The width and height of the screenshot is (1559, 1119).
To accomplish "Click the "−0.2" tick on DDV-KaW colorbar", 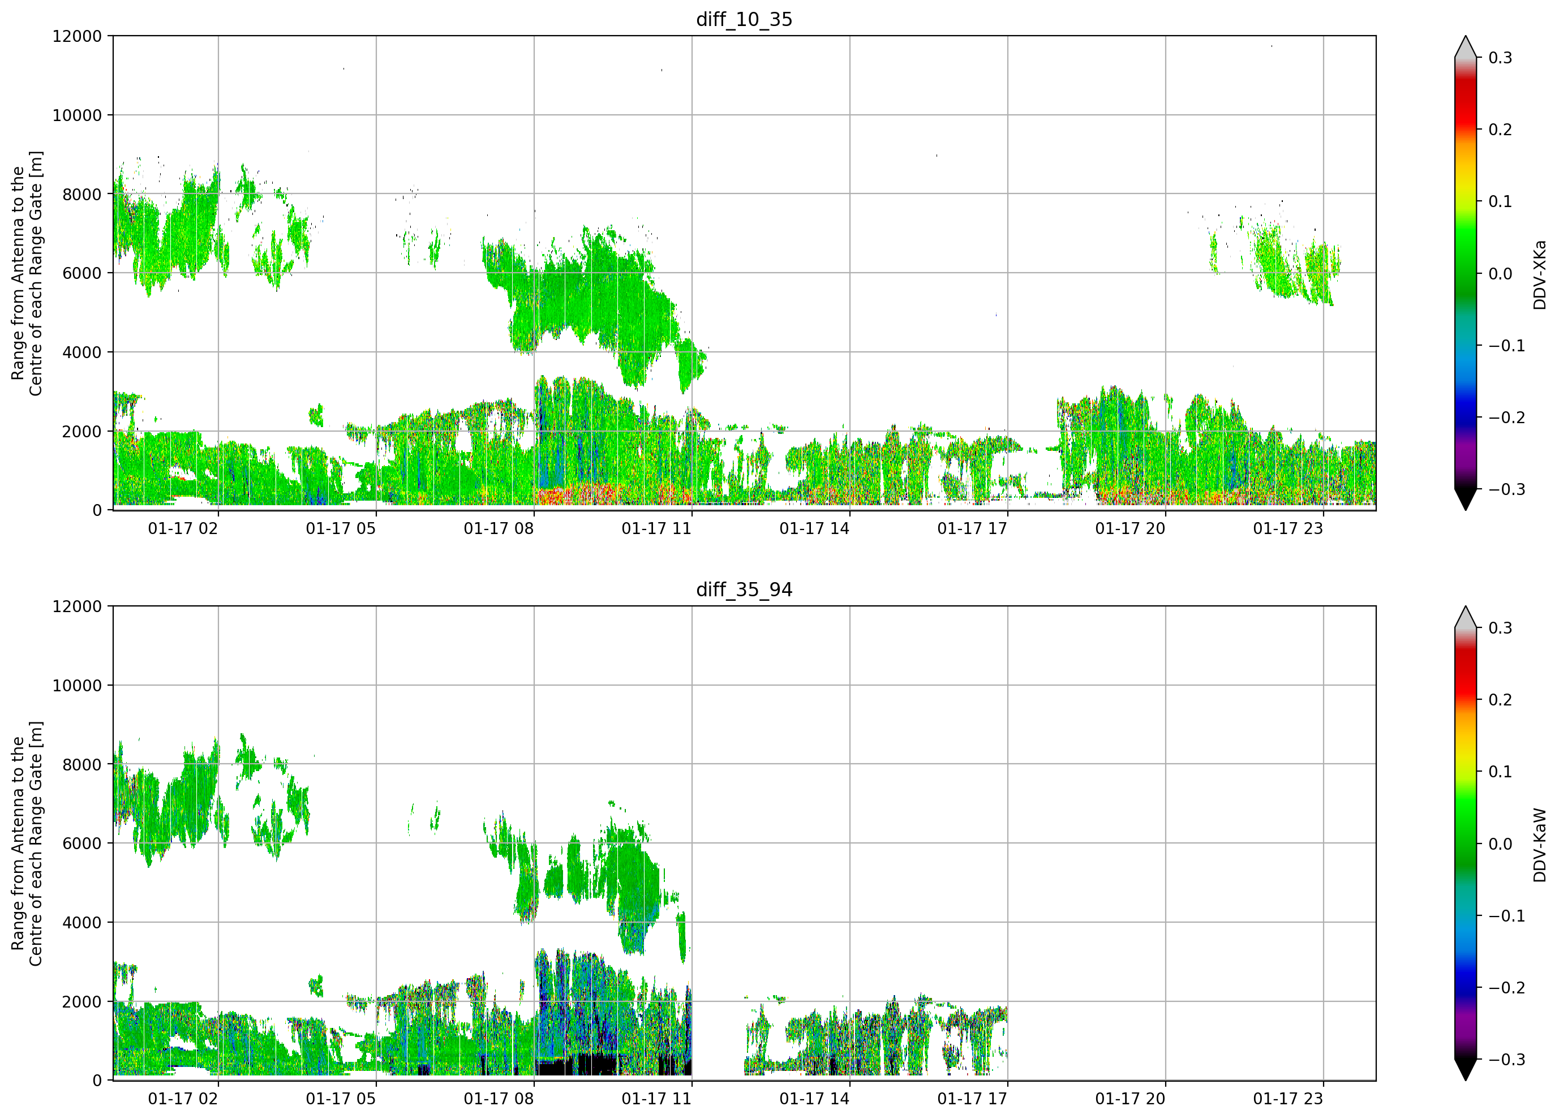I will [x=1507, y=988].
